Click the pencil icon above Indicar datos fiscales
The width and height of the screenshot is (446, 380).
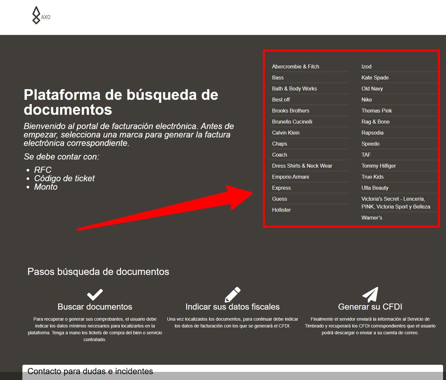(x=232, y=294)
